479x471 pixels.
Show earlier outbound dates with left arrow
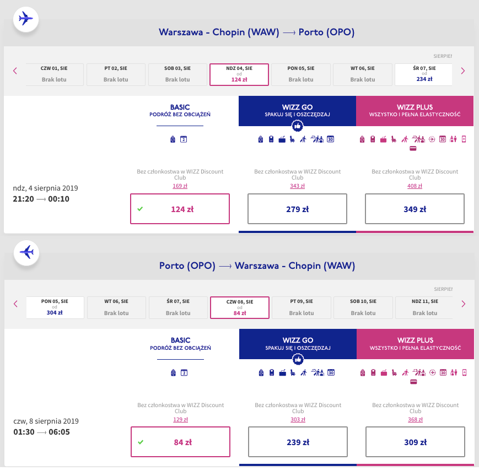click(15, 71)
